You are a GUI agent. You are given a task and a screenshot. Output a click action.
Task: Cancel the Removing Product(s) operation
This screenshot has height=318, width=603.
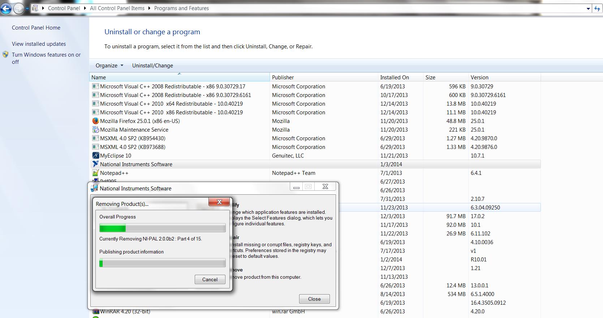pyautogui.click(x=210, y=279)
